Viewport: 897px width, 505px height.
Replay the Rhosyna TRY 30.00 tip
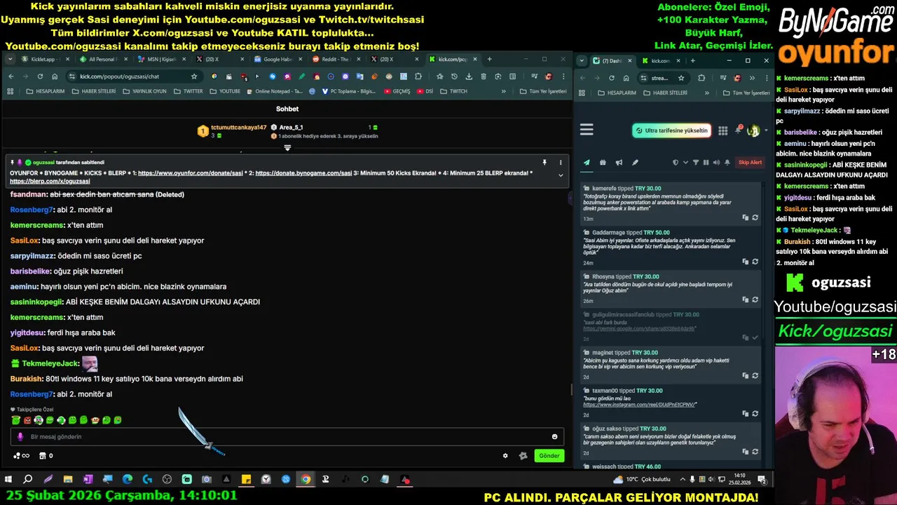coord(755,299)
